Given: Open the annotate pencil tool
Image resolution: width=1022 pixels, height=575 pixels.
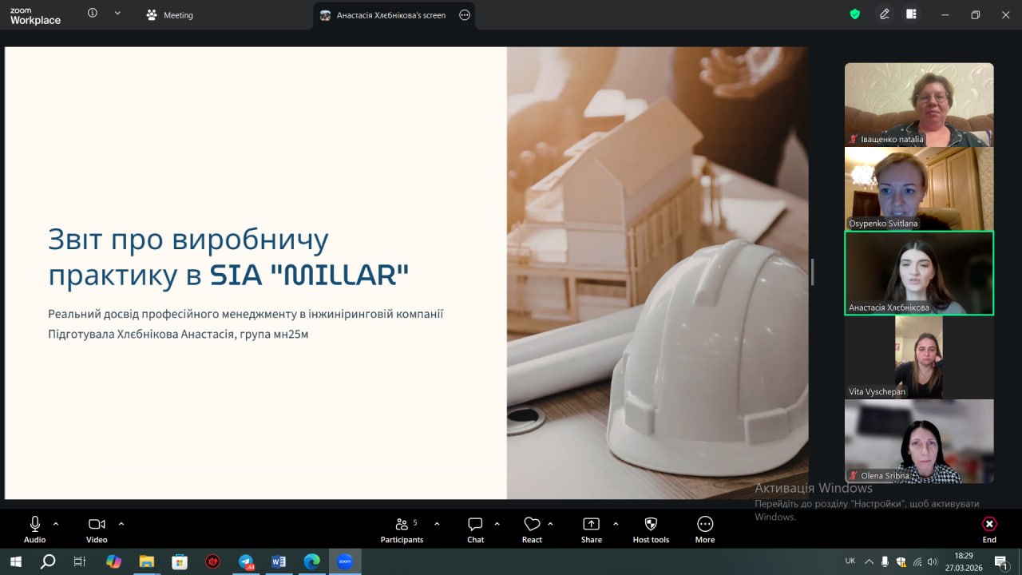Looking at the screenshot, I should [885, 14].
